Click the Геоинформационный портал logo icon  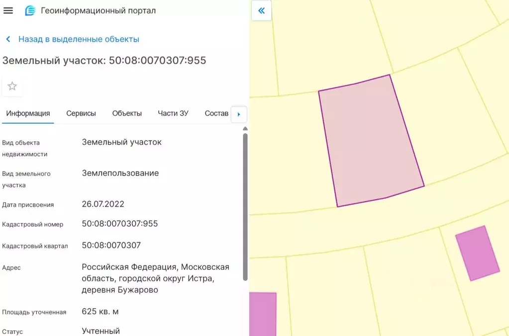[x=30, y=10]
